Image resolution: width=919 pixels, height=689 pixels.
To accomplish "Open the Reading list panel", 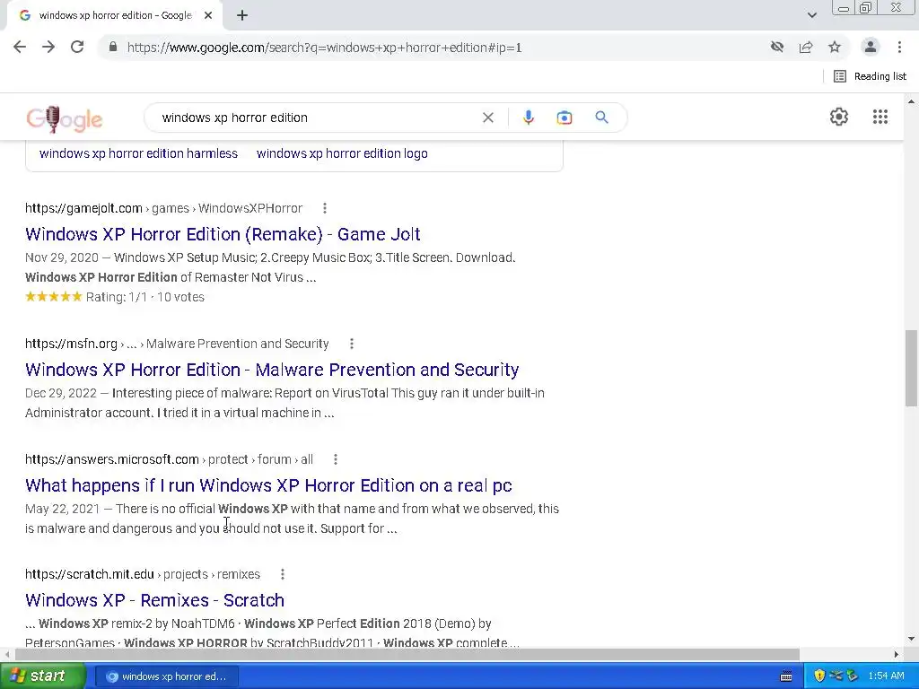I will pyautogui.click(x=871, y=76).
